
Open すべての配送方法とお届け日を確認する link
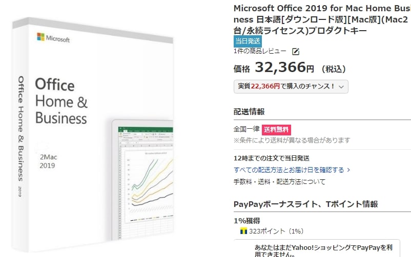click(289, 169)
